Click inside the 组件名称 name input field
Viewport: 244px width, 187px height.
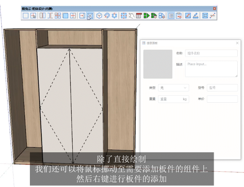pyautogui.click(x=211, y=53)
